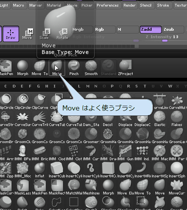Toggle the M material mode

click(127, 30)
